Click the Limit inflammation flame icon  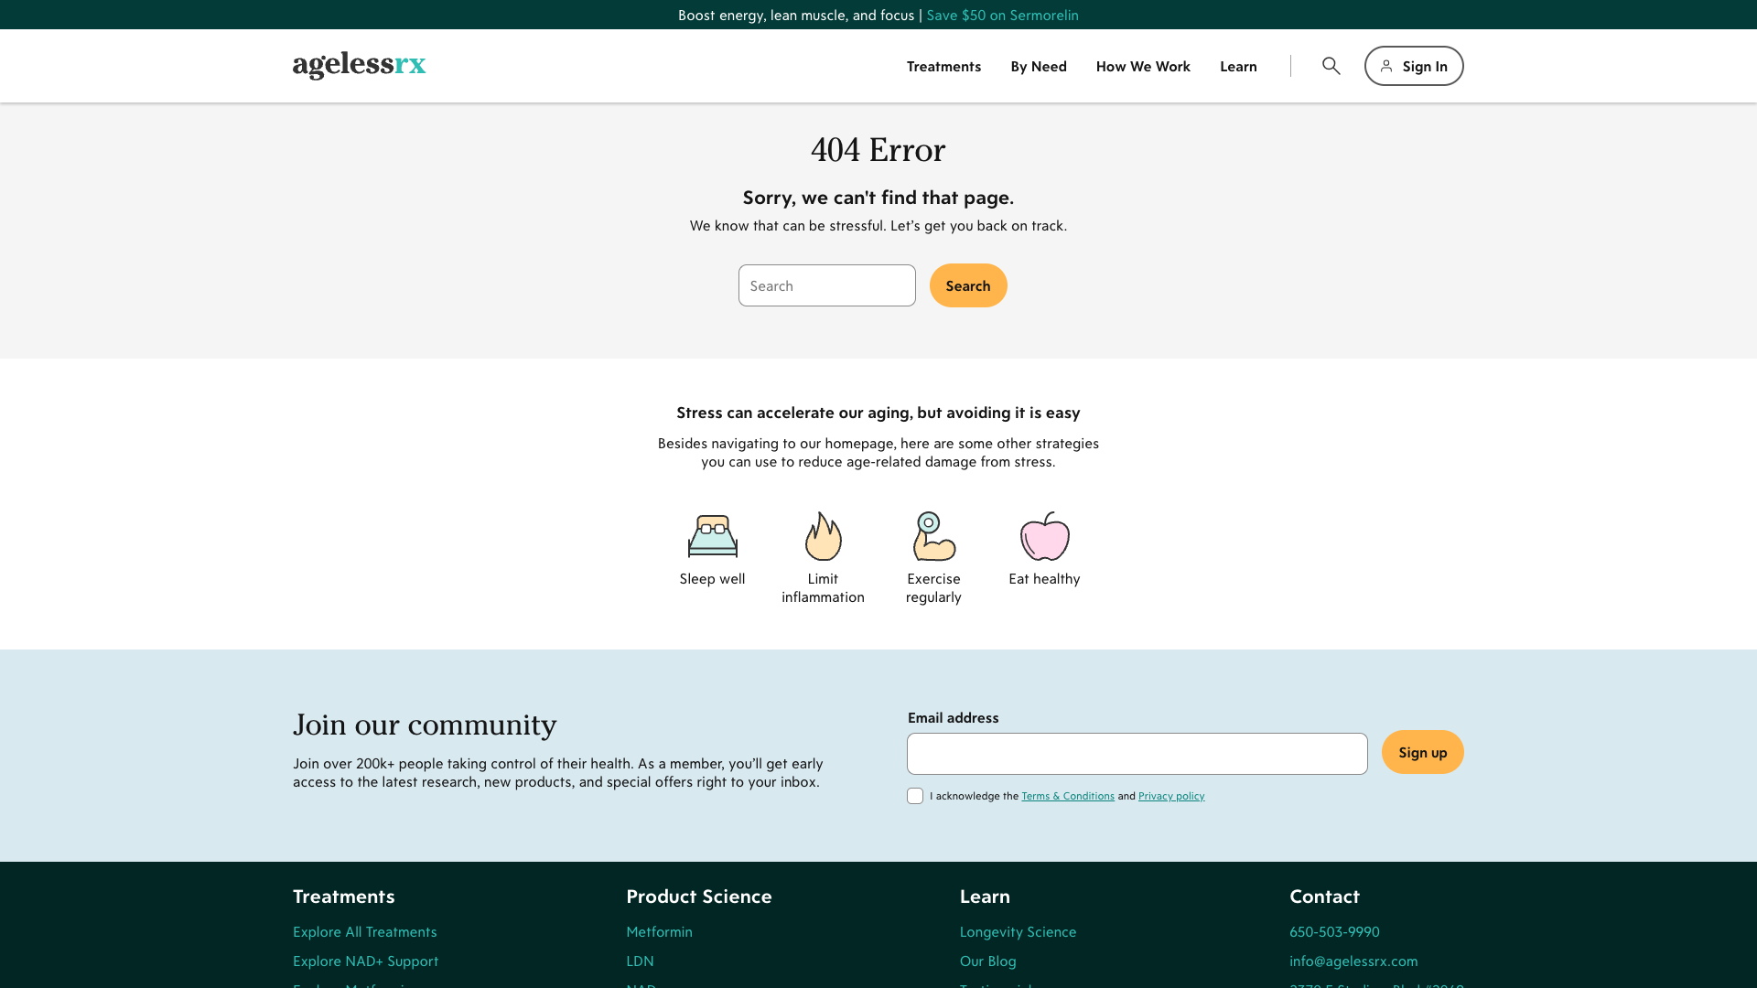click(823, 536)
